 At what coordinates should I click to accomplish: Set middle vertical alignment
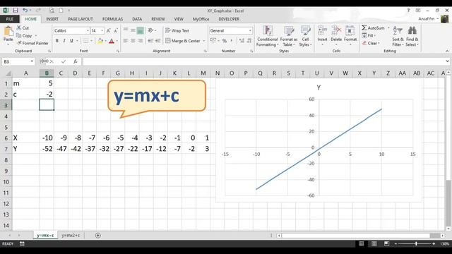(133, 30)
